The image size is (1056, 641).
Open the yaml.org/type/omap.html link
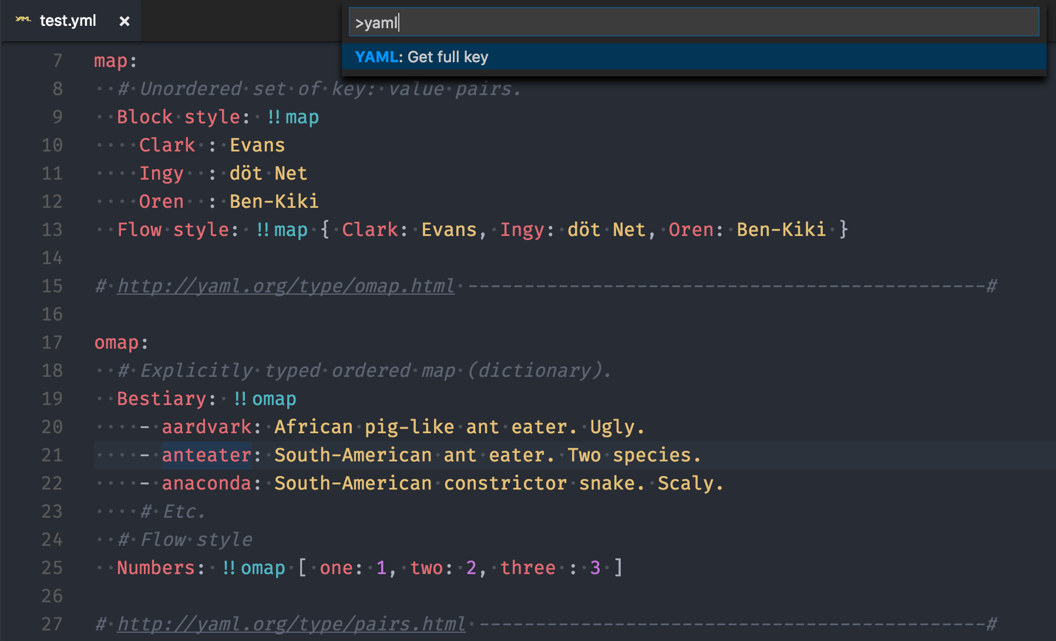pyautogui.click(x=284, y=286)
